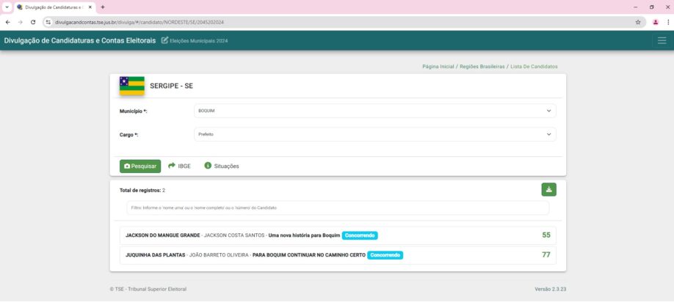Screen dimensions: 674x308
Task: Click the Divulgação de Candidaturas e Contas Eleitorais title
Action: (x=80, y=41)
